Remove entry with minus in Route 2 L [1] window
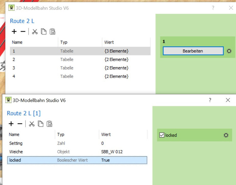 click(x=20, y=124)
